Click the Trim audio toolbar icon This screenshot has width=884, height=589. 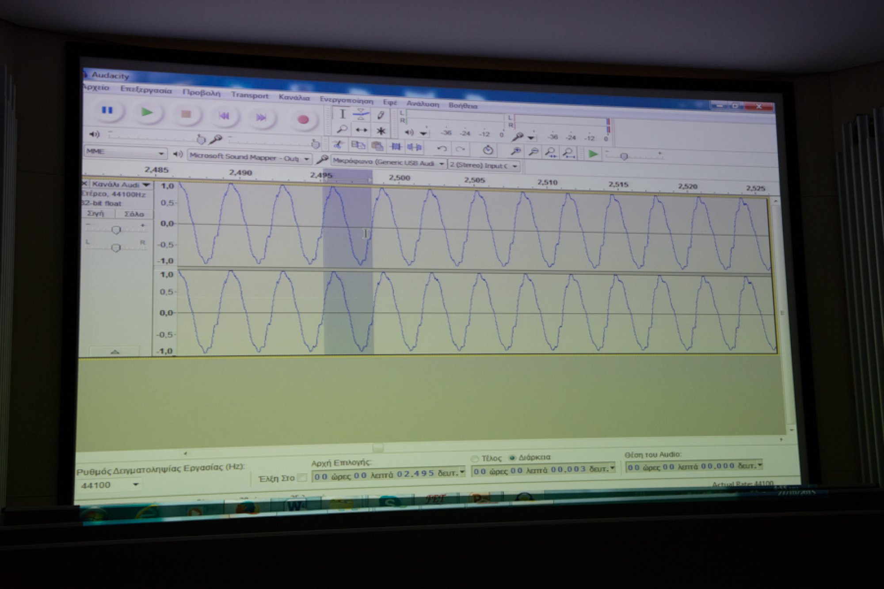[x=396, y=146]
